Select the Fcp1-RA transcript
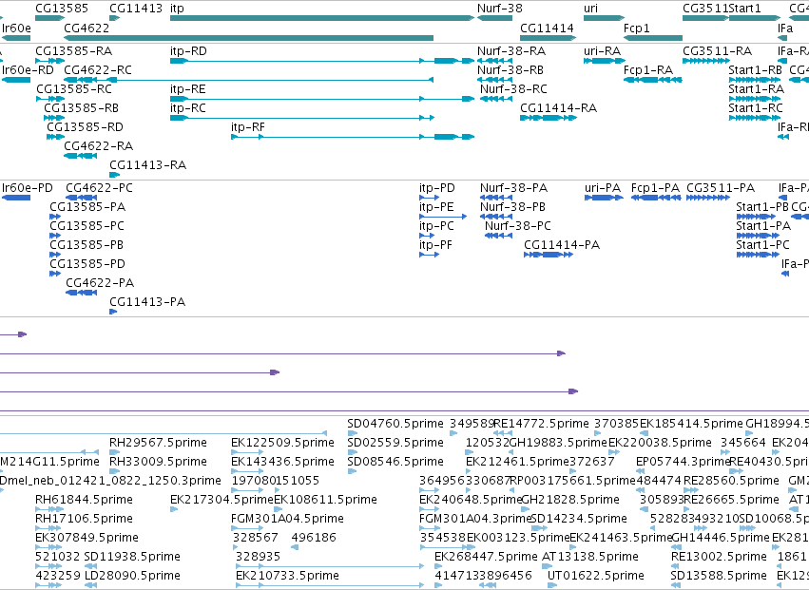 coord(653,80)
